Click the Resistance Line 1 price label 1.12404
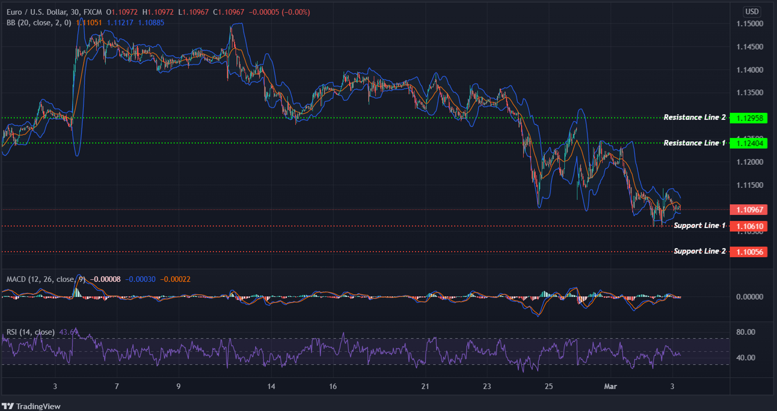The width and height of the screenshot is (777, 411). 749,143
